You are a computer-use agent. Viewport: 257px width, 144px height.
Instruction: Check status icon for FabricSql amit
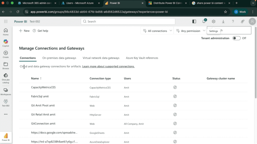pos(175,96)
